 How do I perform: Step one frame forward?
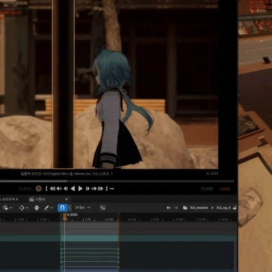click(x=88, y=188)
